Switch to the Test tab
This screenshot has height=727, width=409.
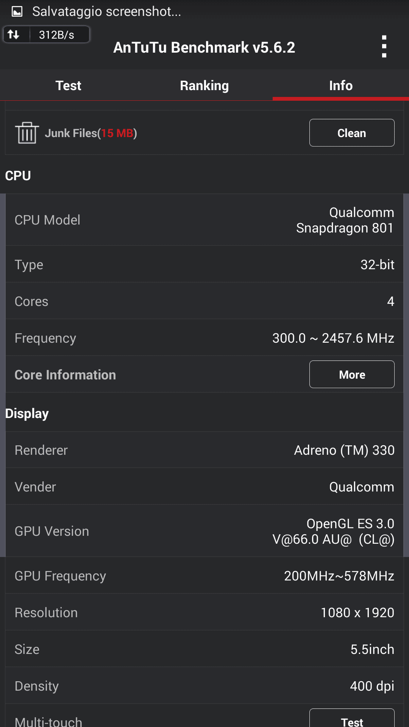click(x=68, y=86)
